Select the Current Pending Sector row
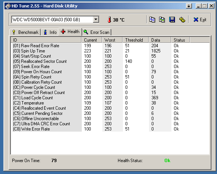 [x=110, y=113]
